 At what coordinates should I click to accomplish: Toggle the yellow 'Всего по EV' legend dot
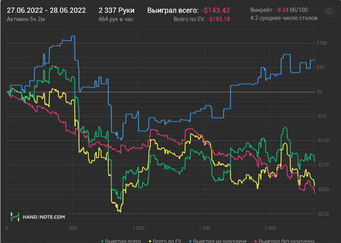click(x=150, y=241)
